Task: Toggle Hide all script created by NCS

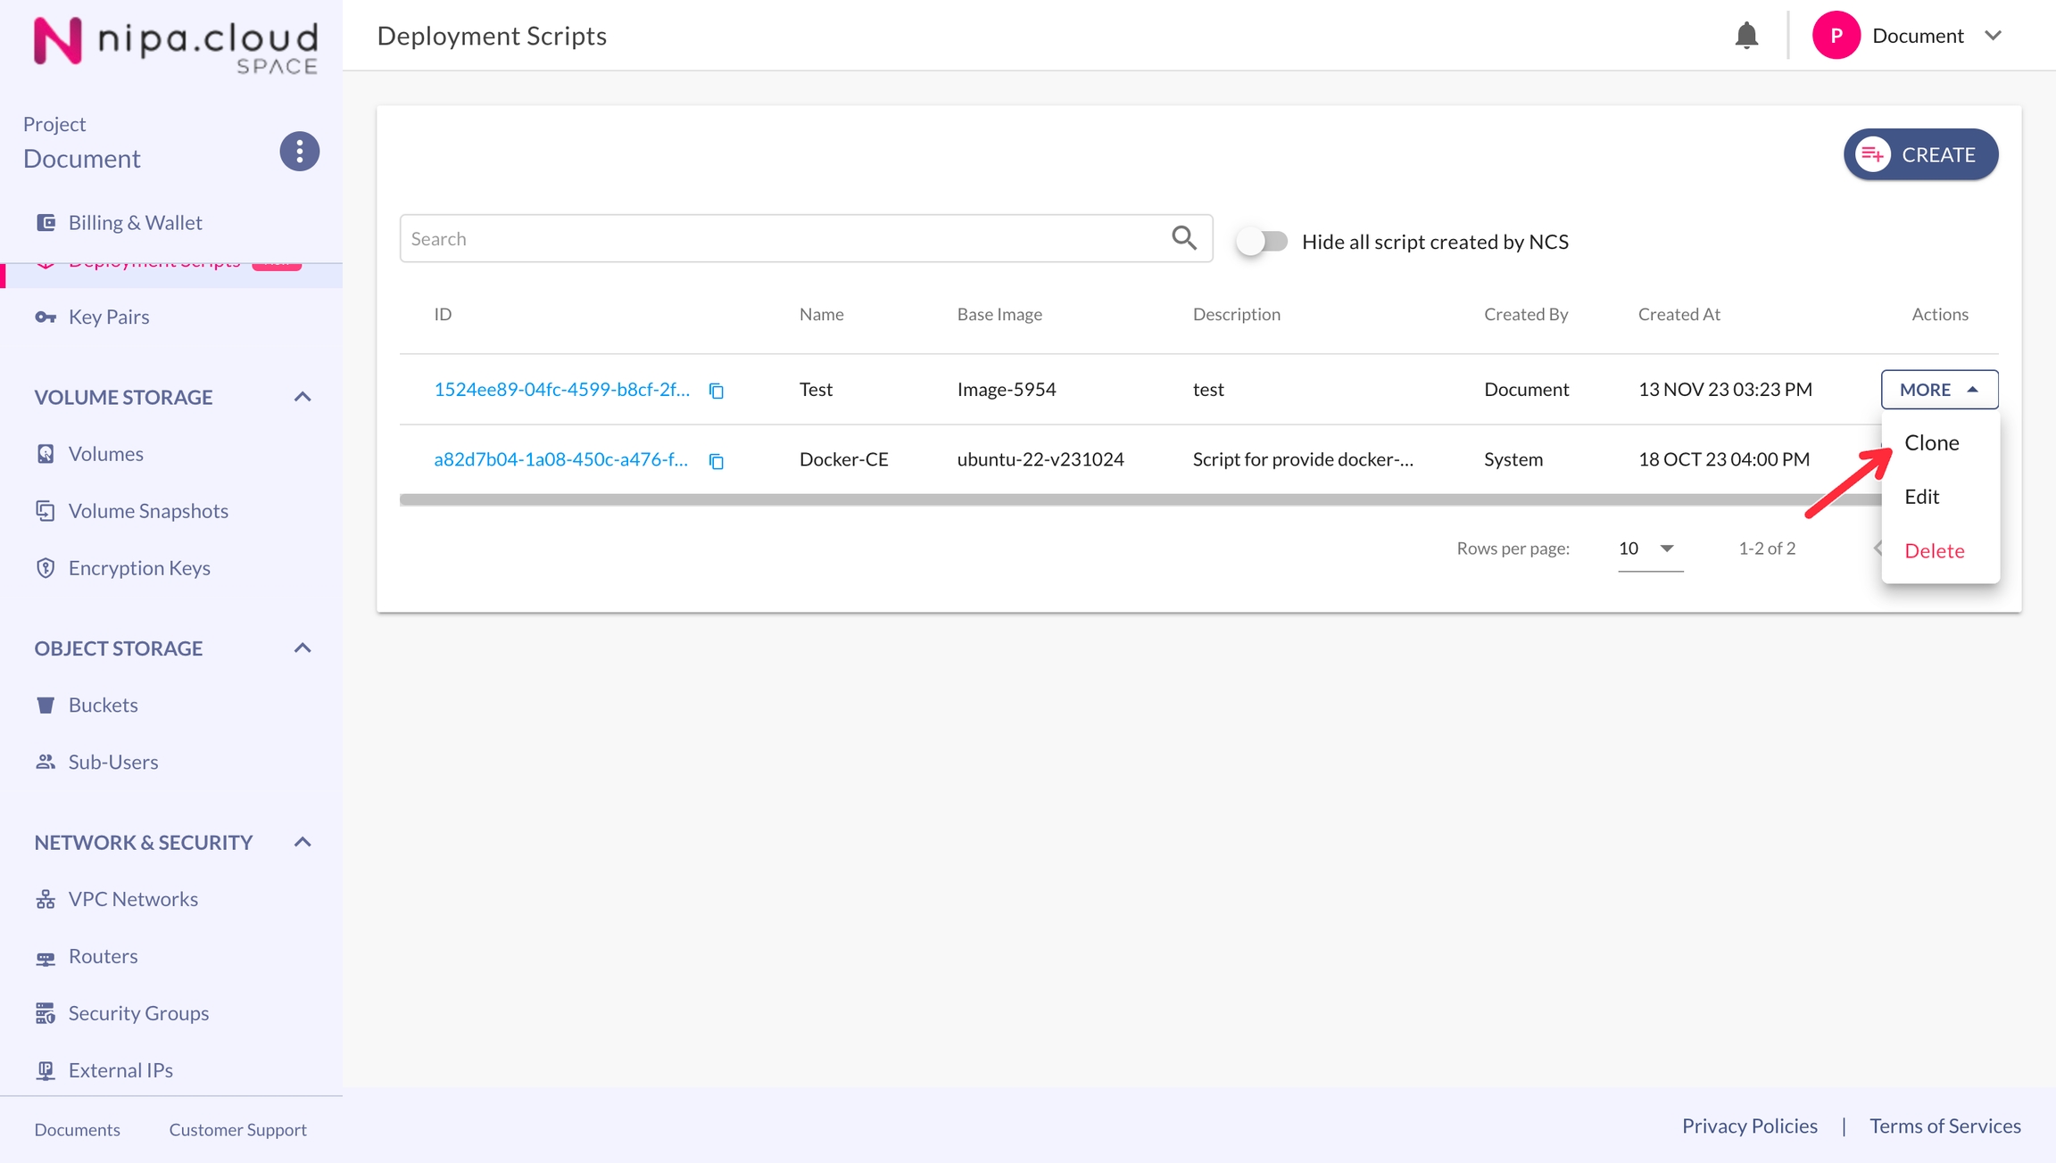Action: point(1262,242)
